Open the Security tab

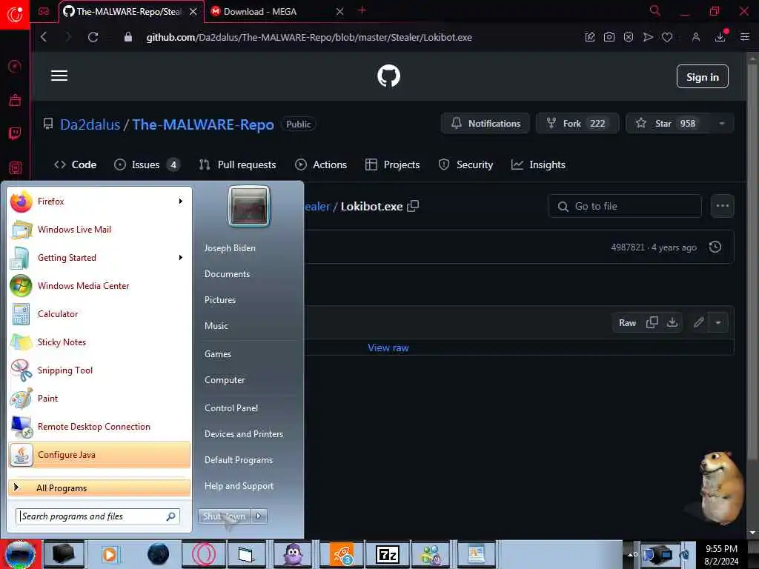pos(465,165)
